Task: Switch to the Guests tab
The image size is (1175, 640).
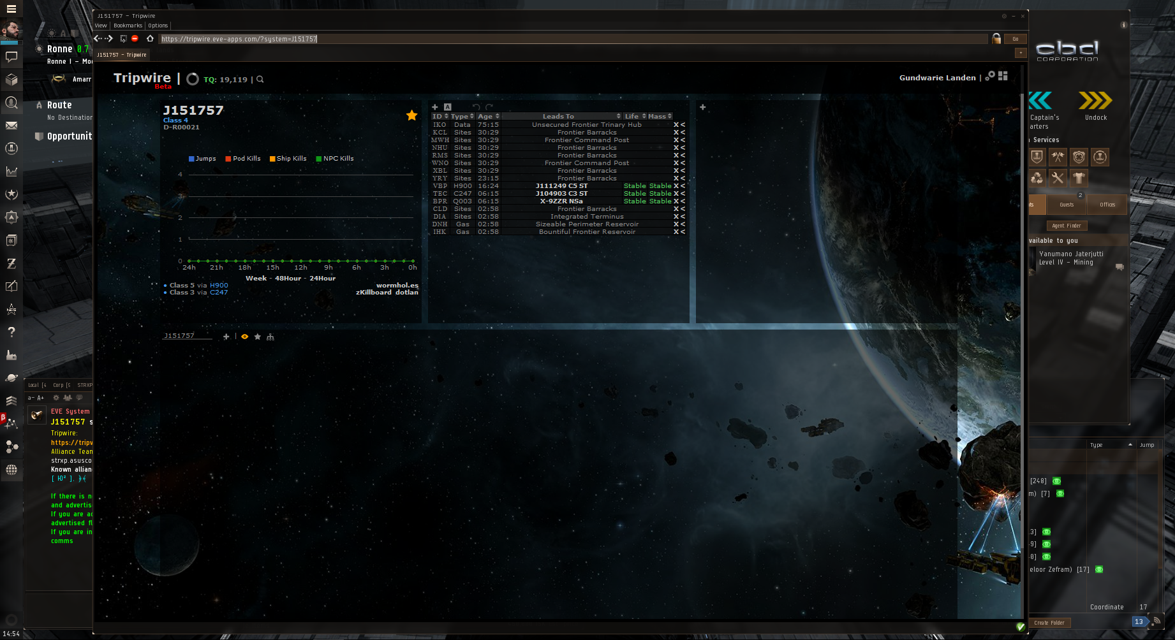Action: coord(1067,205)
